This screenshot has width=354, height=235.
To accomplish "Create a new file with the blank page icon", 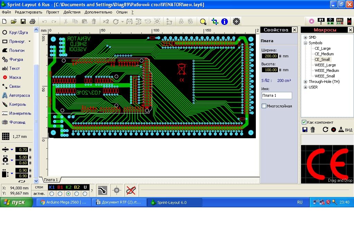I will point(4,21).
